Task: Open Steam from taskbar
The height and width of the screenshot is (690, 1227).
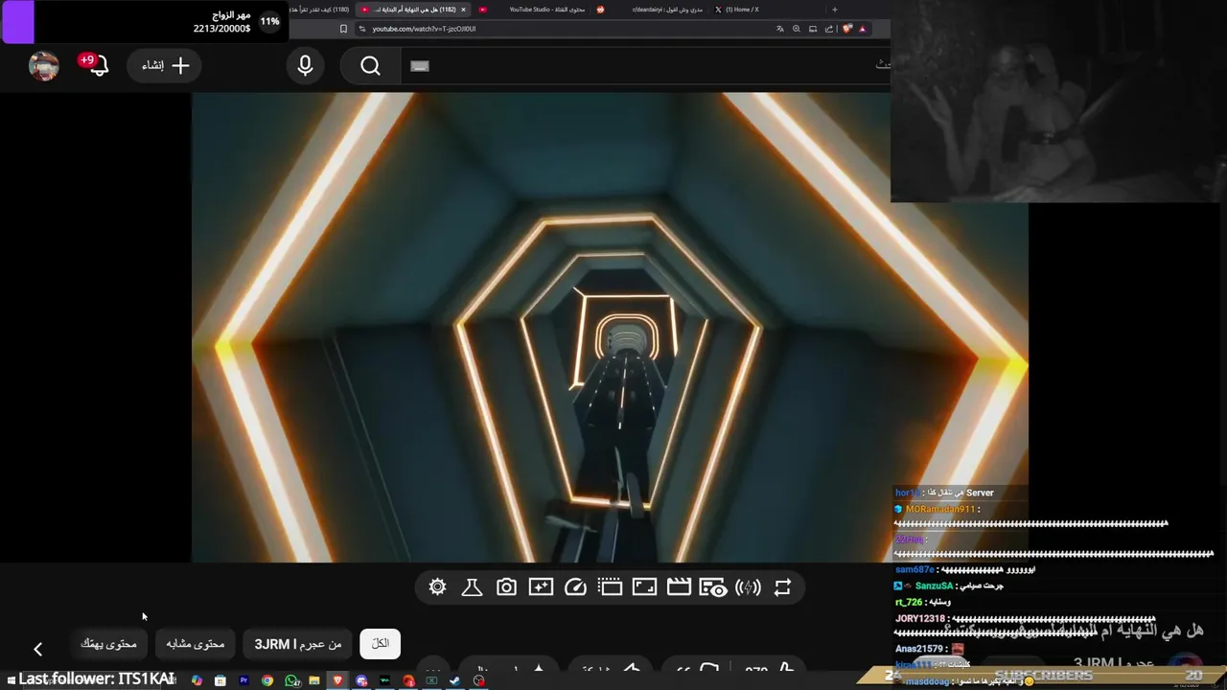Action: click(454, 680)
